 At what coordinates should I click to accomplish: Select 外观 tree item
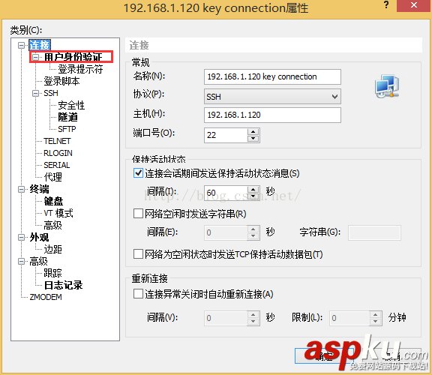click(40, 237)
